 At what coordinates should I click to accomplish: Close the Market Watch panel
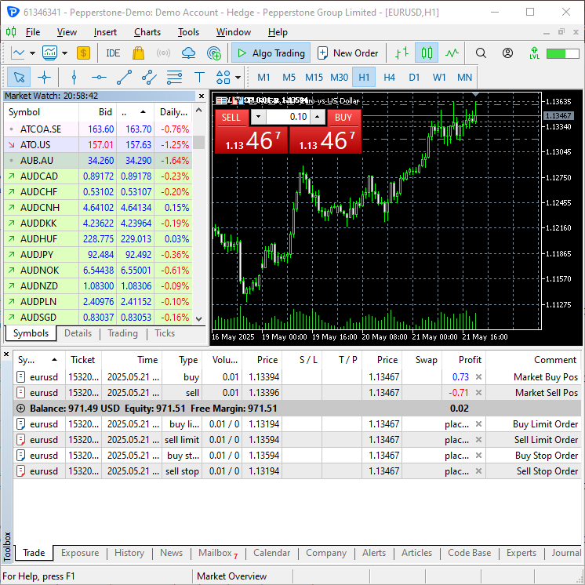click(202, 96)
